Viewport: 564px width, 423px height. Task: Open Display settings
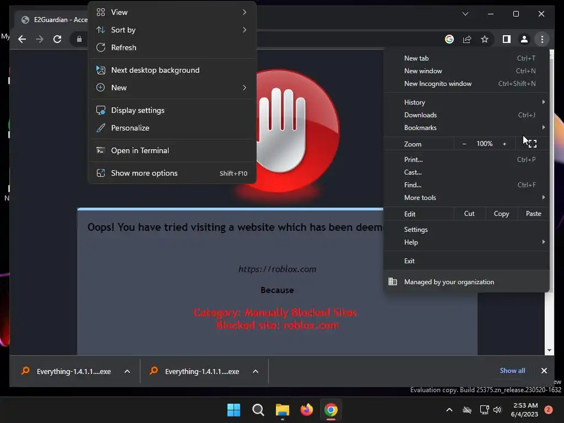click(x=172, y=110)
